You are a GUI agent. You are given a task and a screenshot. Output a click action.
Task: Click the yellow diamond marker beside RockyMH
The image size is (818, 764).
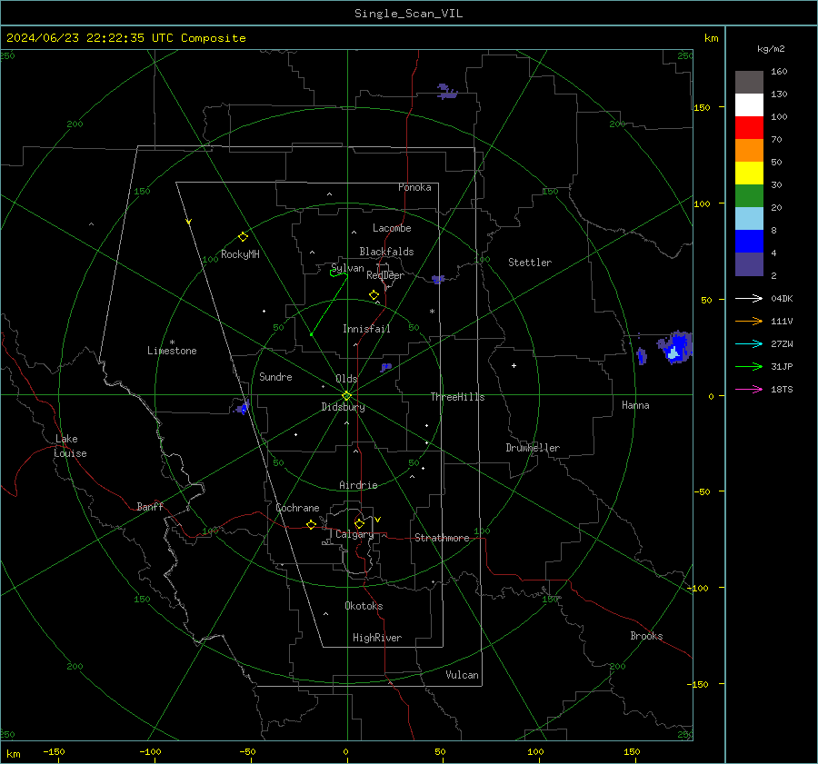click(x=243, y=237)
